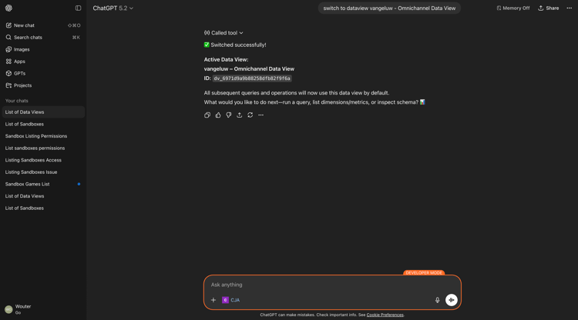Open Sandbox Games List chat

pyautogui.click(x=43, y=184)
